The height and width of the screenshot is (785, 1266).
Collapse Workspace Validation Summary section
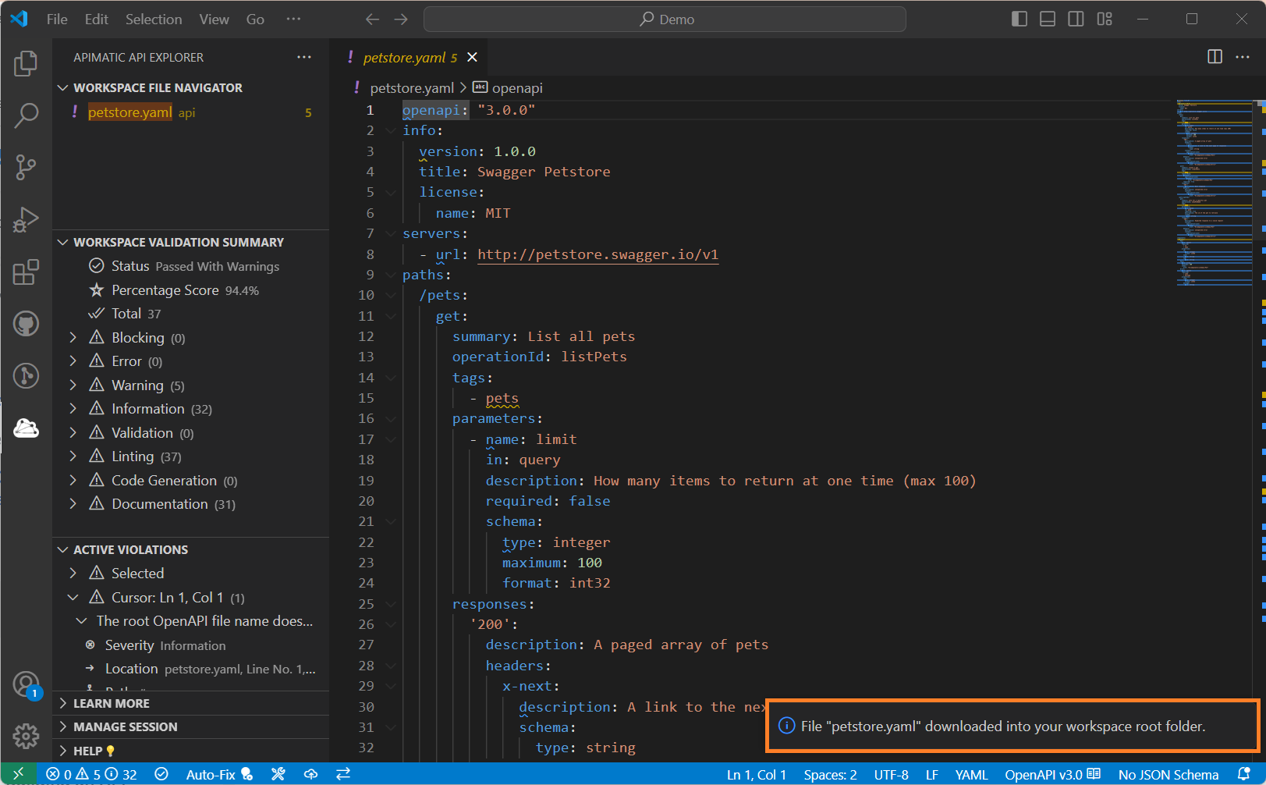(x=63, y=243)
